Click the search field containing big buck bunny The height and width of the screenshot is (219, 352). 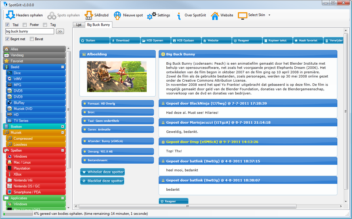point(30,31)
